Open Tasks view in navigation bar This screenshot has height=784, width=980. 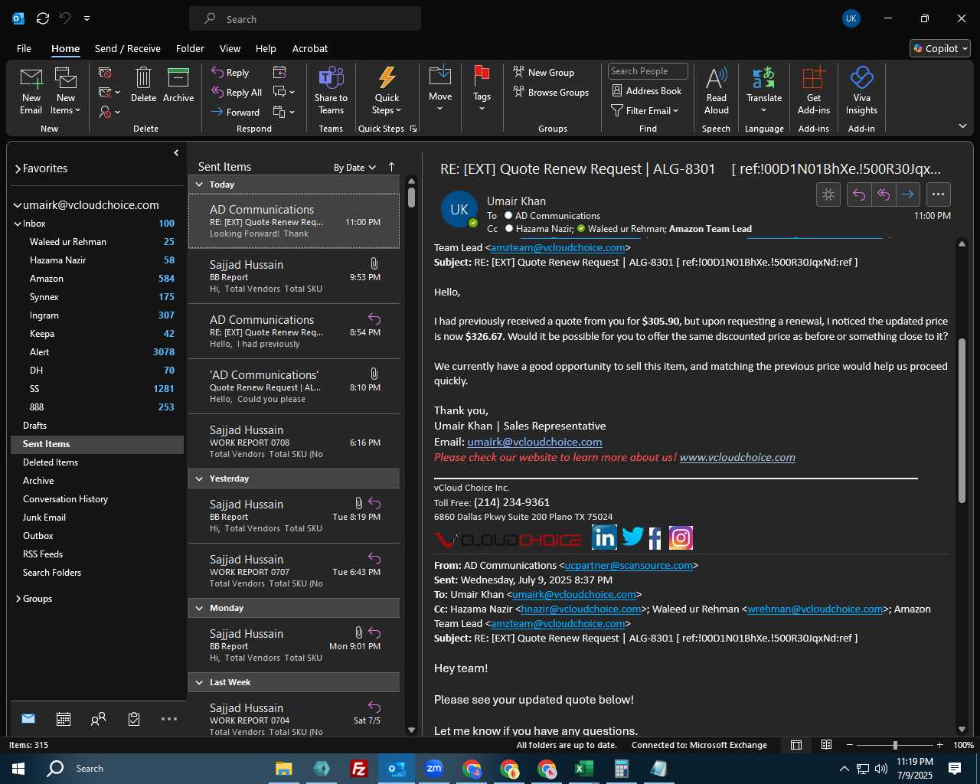(x=134, y=719)
